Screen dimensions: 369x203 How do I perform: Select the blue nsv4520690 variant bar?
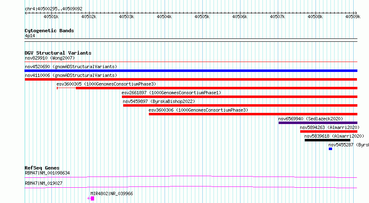191,71
